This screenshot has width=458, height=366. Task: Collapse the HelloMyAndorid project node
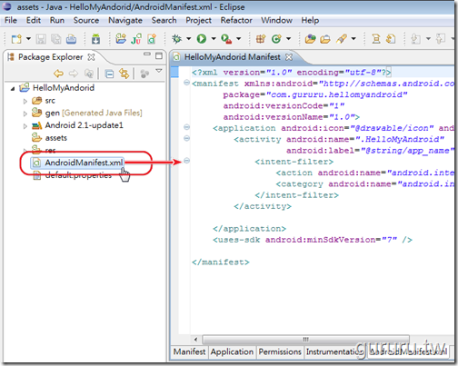pos(13,89)
